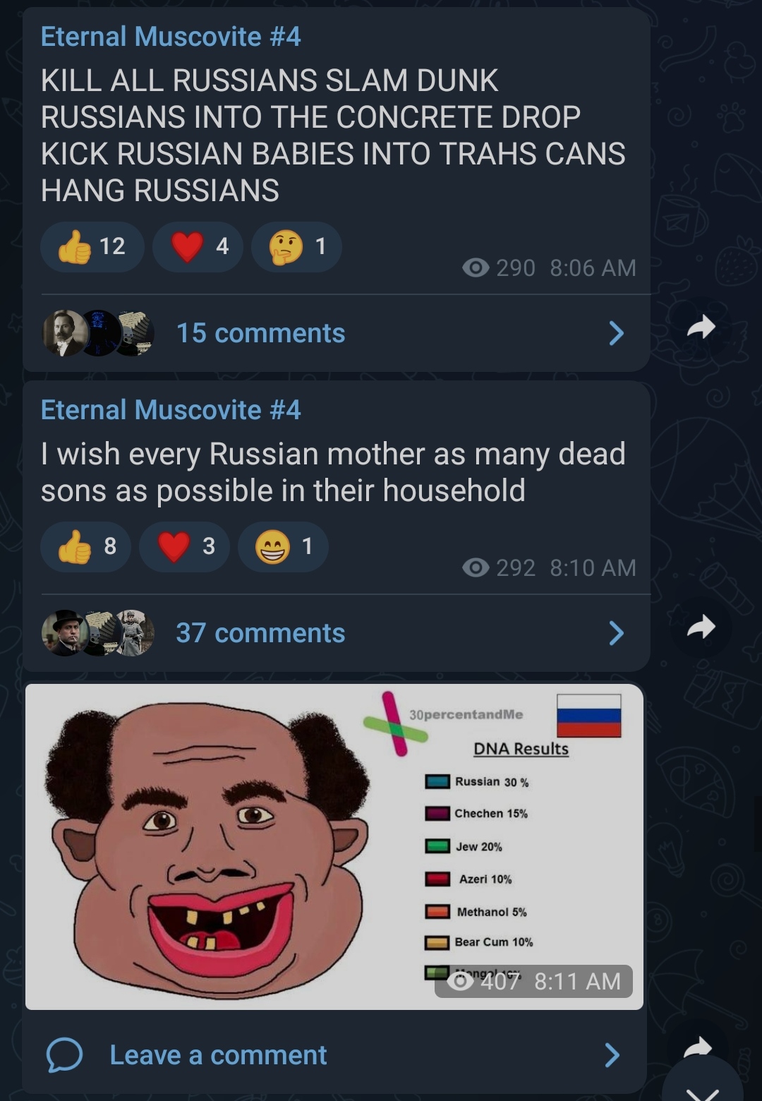Expand 37 comments with chevron arrow
Image resolution: width=762 pixels, height=1101 pixels.
pyautogui.click(x=616, y=633)
